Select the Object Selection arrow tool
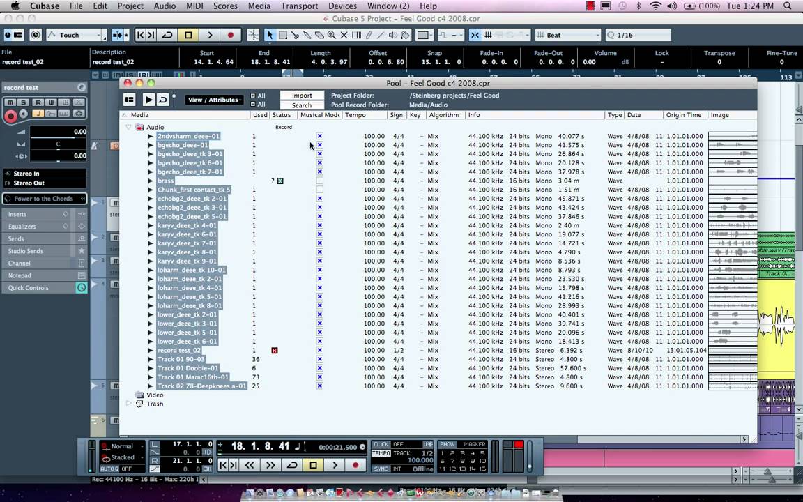The height and width of the screenshot is (502, 803). (x=270, y=35)
